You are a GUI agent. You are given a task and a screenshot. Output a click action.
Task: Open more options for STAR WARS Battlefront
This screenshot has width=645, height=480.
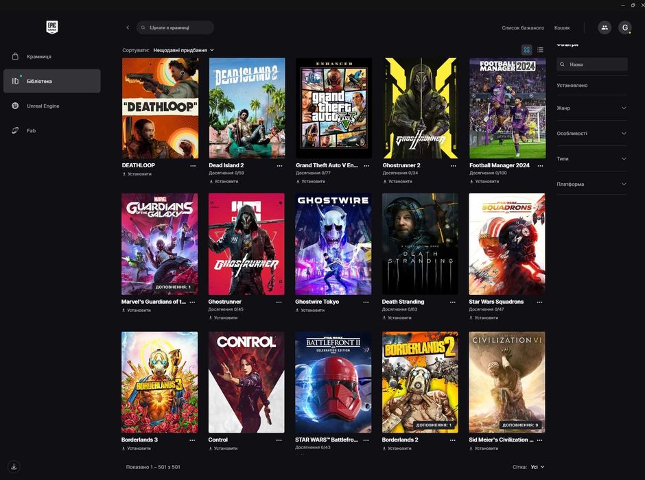click(366, 440)
